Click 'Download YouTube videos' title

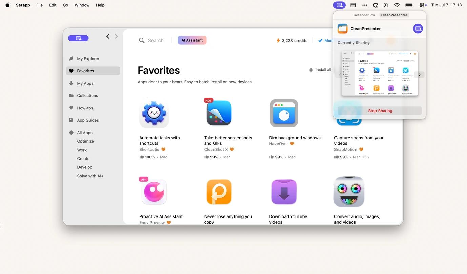(288, 219)
